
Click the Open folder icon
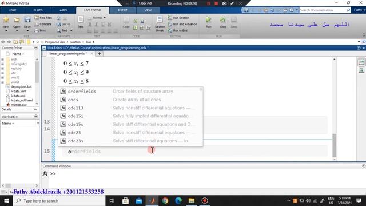click(17, 19)
